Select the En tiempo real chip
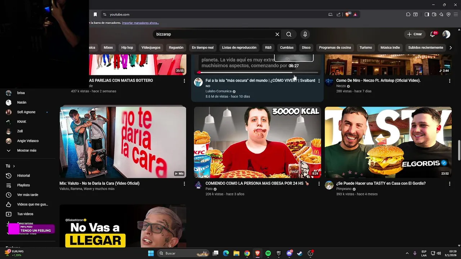The height and width of the screenshot is (259, 461). click(x=203, y=47)
